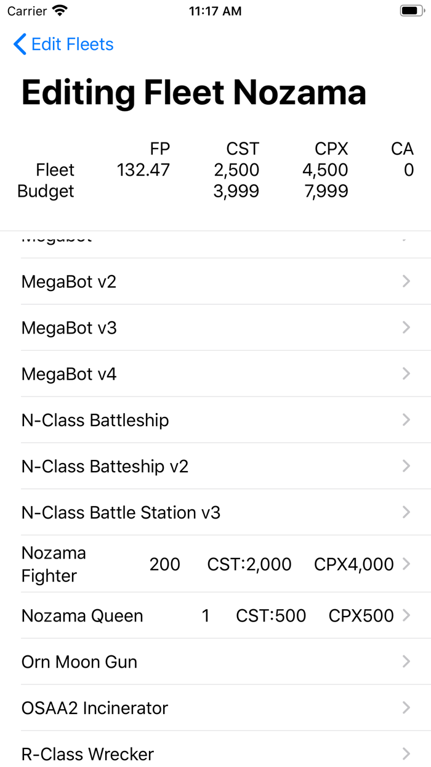This screenshot has height=767, width=431.
Task: Tap N-Class Batteship v2 chevron
Action: tap(406, 466)
